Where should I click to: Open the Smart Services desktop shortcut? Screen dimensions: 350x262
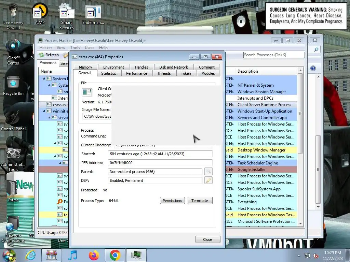tap(67, 17)
